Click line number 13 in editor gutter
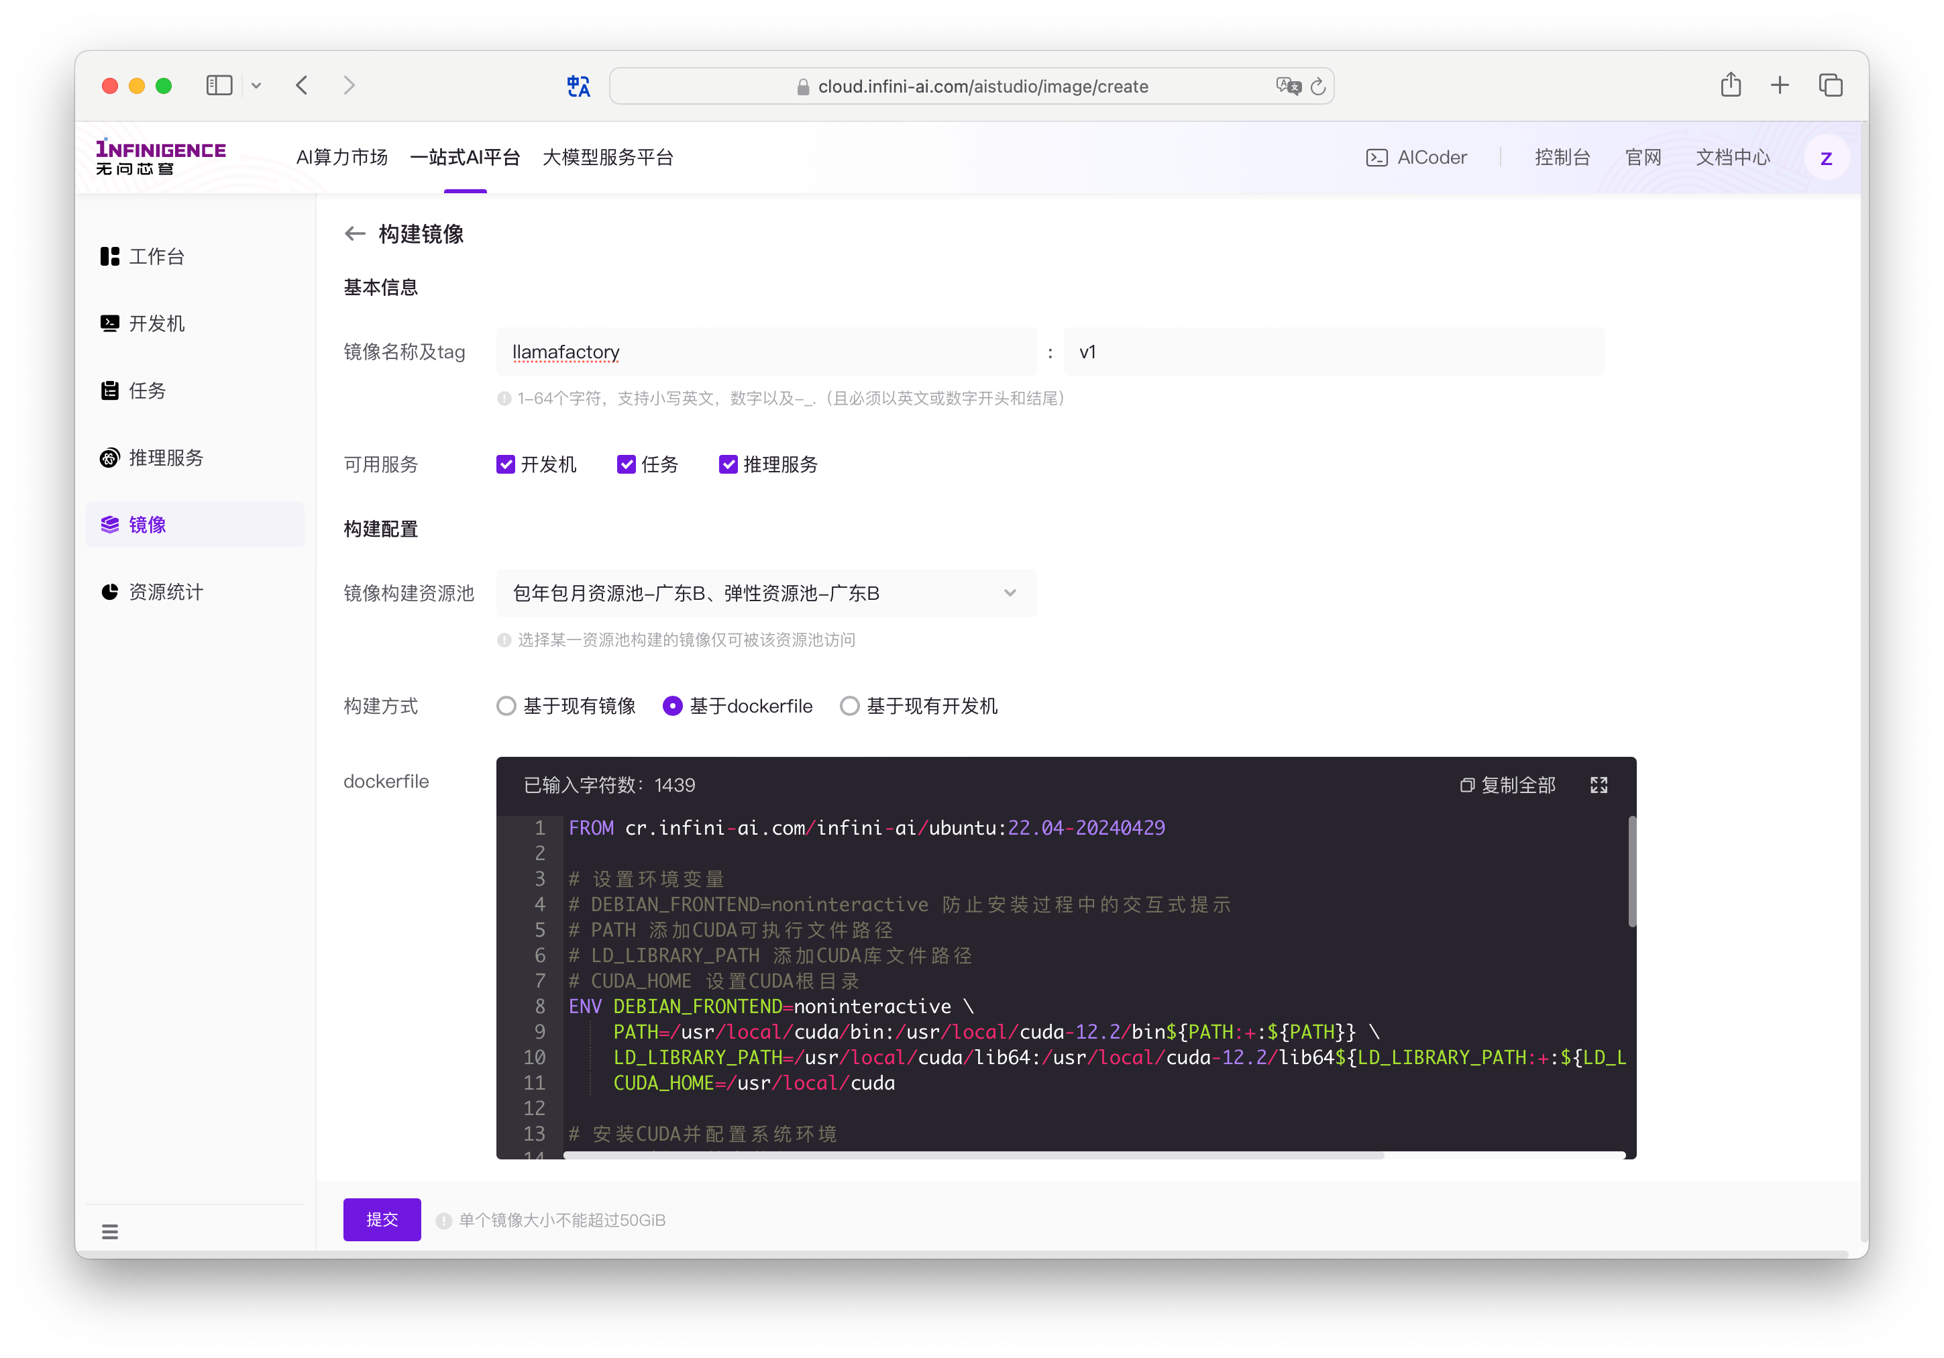 [x=534, y=1134]
